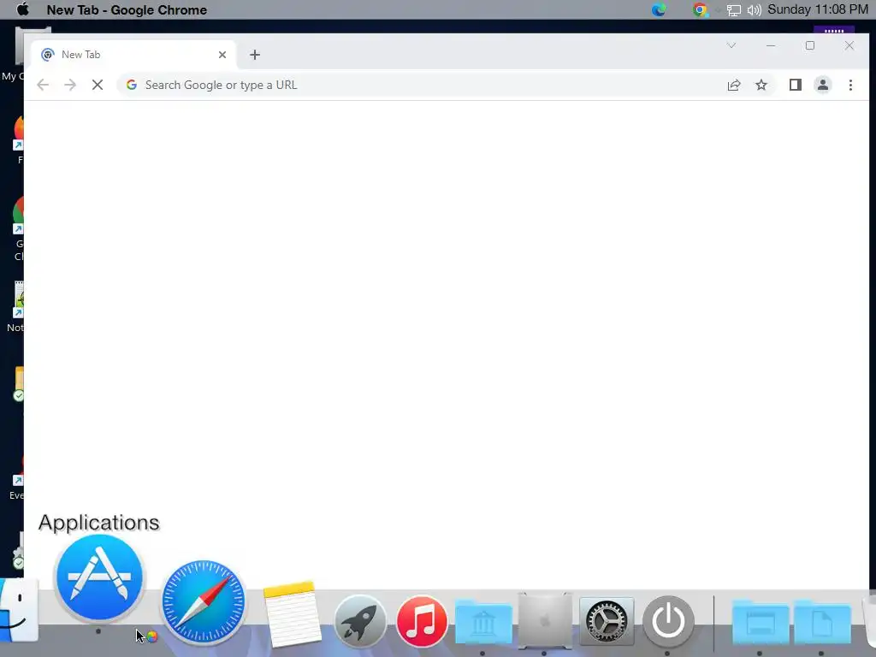Stop loading the page
The width and height of the screenshot is (876, 657).
click(x=98, y=85)
